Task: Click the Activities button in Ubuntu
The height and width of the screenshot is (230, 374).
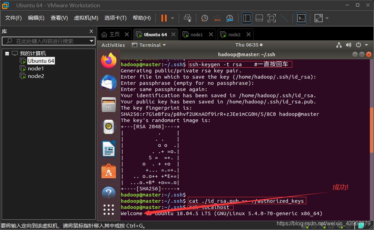Action: coord(113,45)
